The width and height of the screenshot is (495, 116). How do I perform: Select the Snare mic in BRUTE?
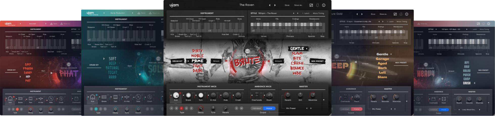pyautogui.click(x=188, y=95)
